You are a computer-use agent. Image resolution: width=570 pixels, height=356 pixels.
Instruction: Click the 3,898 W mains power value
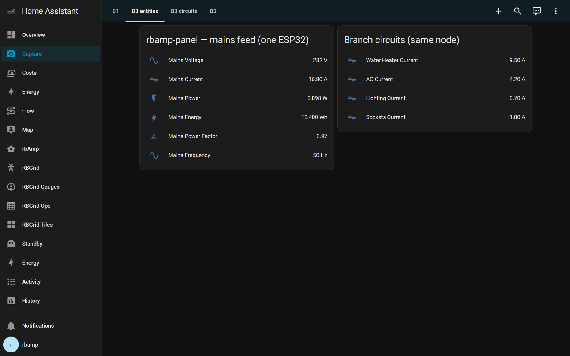pos(317,98)
